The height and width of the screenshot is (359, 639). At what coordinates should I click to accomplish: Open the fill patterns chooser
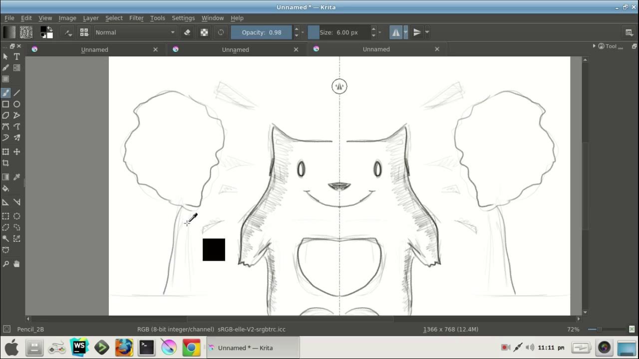tap(26, 32)
